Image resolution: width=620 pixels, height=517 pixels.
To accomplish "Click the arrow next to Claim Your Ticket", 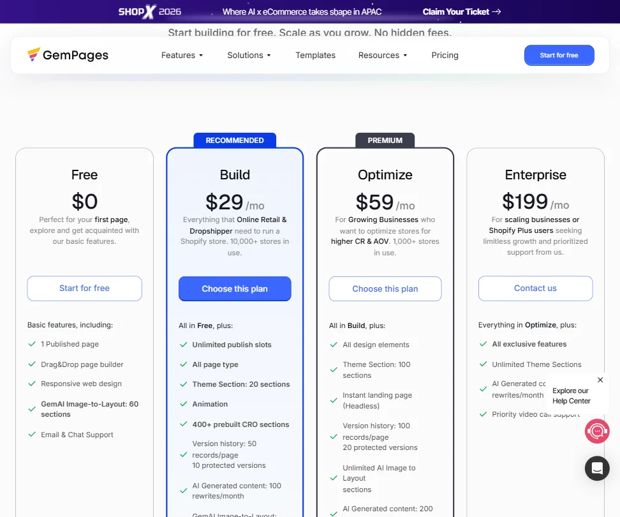I will click(497, 12).
